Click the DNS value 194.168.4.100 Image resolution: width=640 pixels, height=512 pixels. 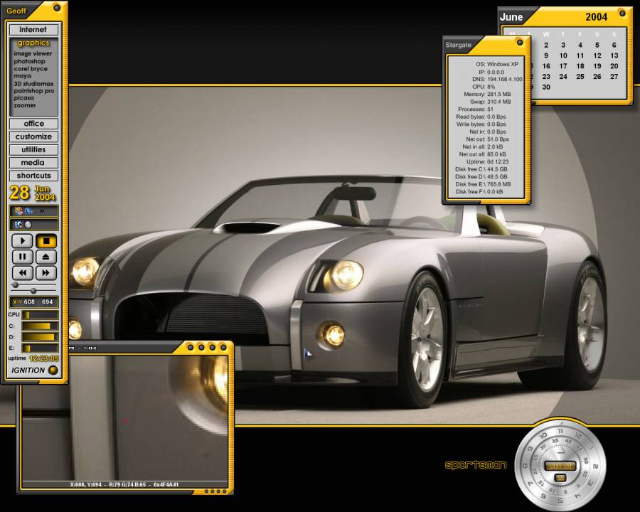coord(505,79)
